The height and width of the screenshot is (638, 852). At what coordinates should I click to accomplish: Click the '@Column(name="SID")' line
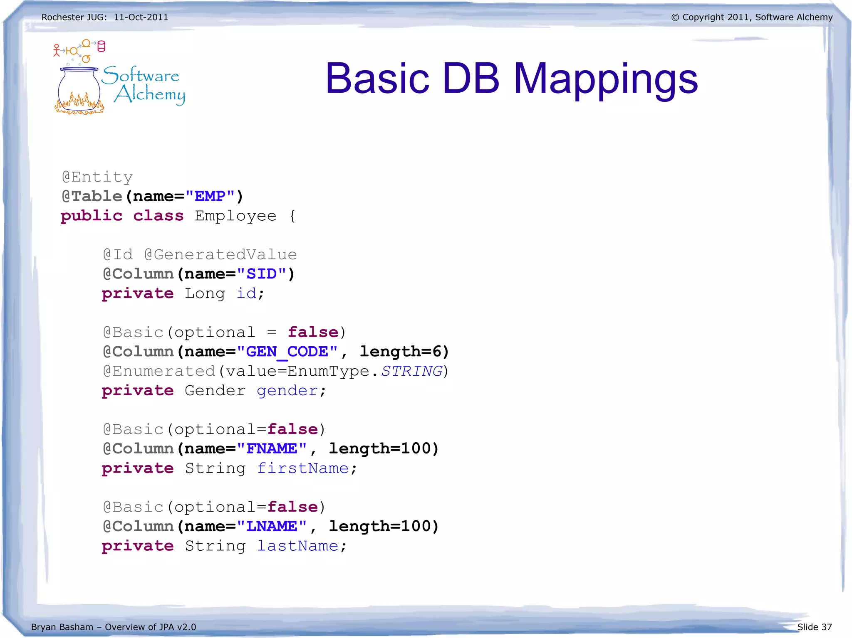click(x=198, y=274)
